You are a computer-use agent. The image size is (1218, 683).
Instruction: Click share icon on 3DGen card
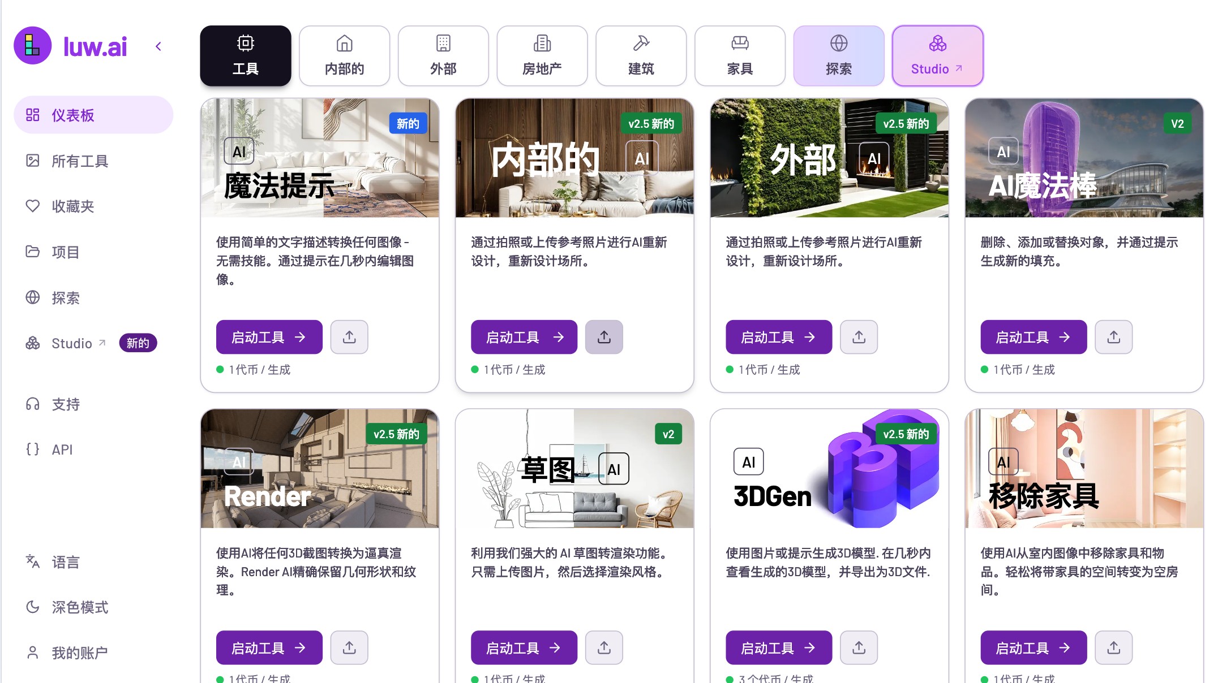point(859,647)
